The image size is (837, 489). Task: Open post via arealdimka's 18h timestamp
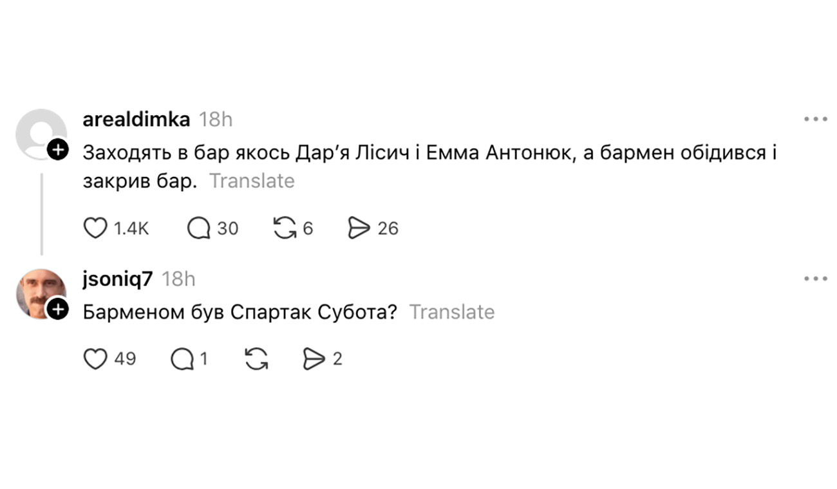[216, 120]
